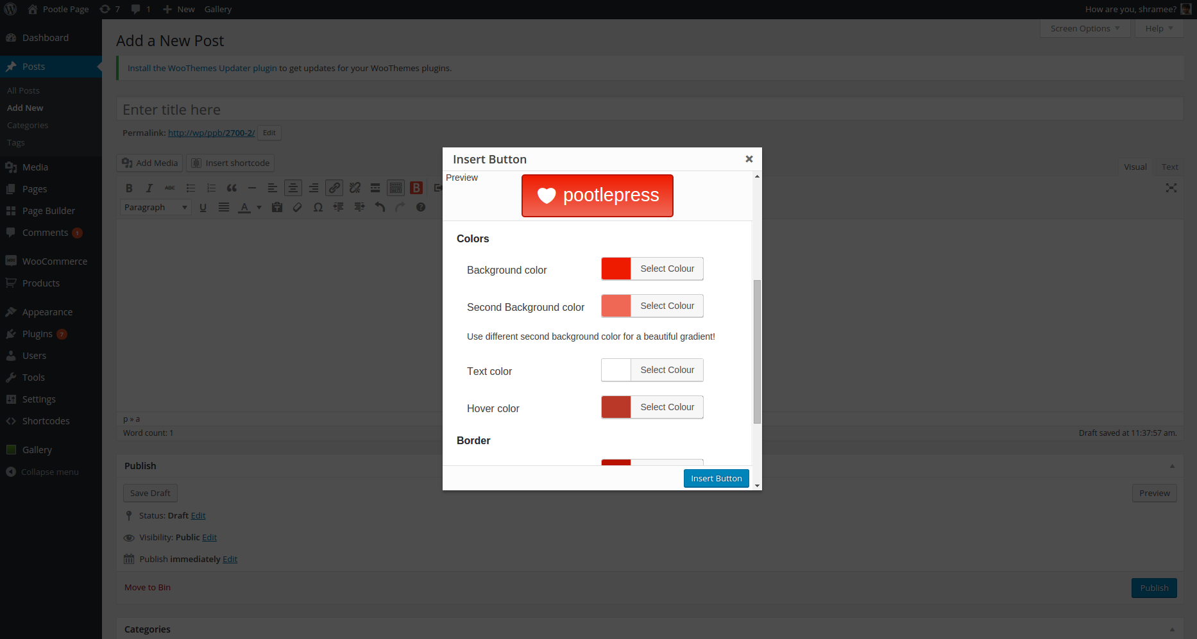The image size is (1197, 639).
Task: Open the text color picker arrow
Action: [259, 207]
